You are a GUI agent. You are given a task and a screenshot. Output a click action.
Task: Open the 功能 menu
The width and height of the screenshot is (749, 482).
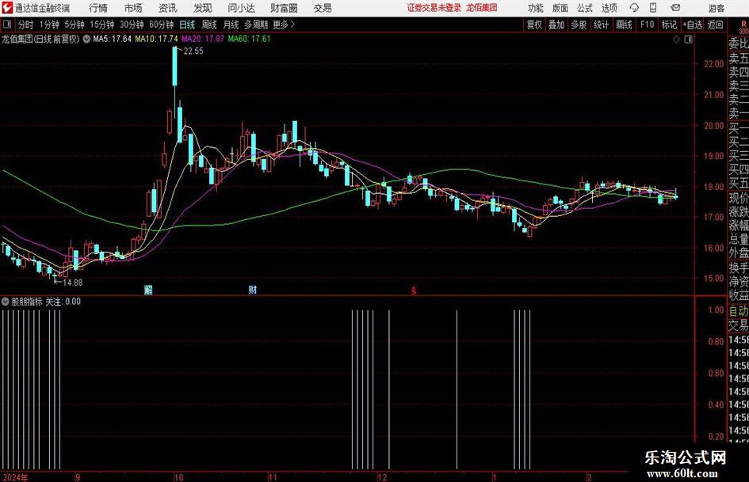pyautogui.click(x=536, y=8)
